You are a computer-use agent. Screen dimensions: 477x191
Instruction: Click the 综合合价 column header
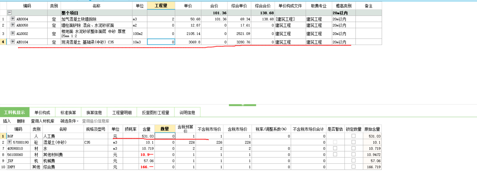click(x=263, y=6)
